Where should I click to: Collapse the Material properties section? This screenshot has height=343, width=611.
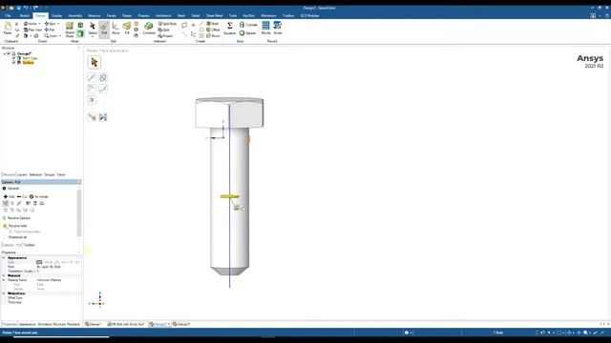(x=4, y=275)
